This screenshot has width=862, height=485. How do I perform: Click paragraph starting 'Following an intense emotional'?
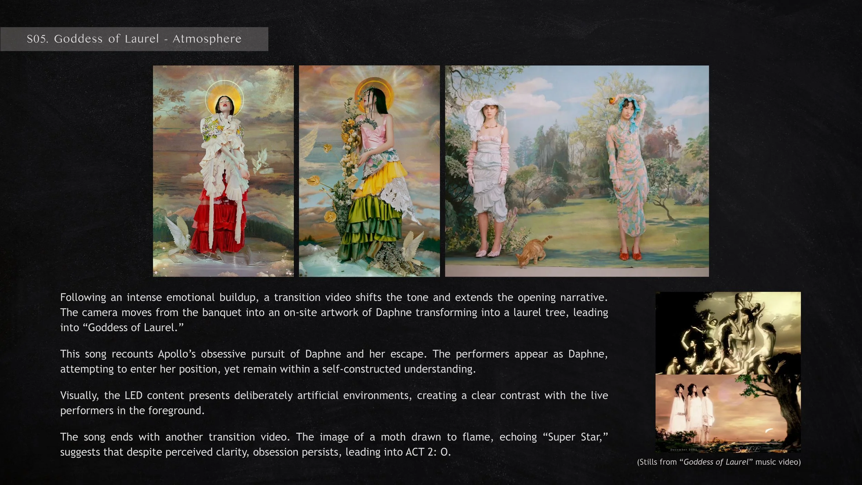334,312
